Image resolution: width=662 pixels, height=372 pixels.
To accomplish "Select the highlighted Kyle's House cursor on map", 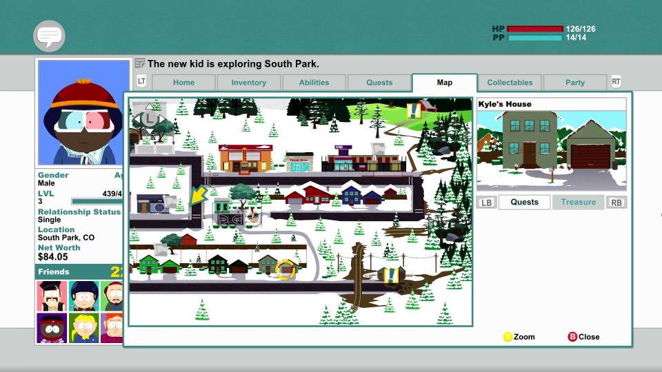I will (285, 269).
